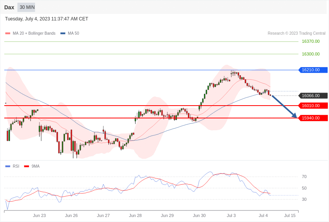Click the Jun 30 date axis label

click(199, 215)
